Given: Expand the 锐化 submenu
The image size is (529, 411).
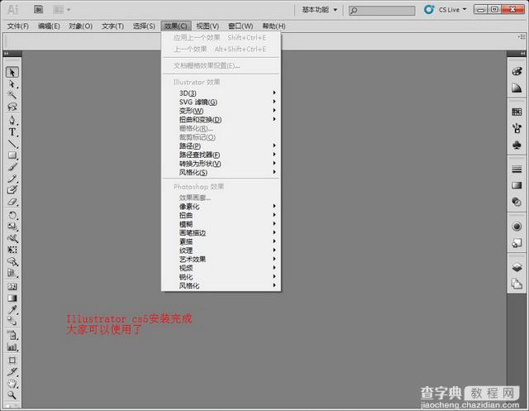Looking at the screenshot, I should click(x=221, y=276).
